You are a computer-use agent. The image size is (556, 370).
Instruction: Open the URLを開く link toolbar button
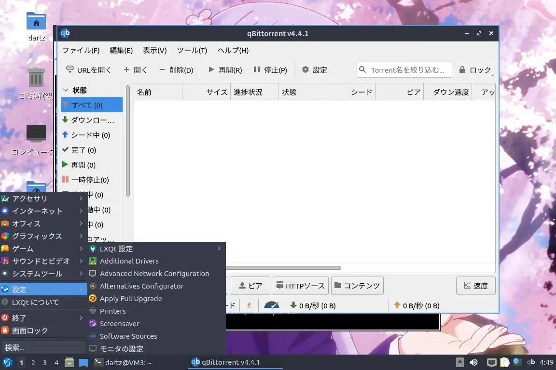[88, 70]
